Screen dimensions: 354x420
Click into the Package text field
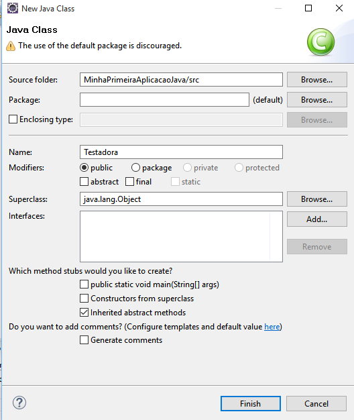pyautogui.click(x=164, y=100)
